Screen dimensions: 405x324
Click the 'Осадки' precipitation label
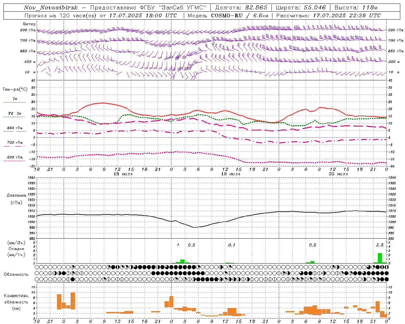[16, 249]
